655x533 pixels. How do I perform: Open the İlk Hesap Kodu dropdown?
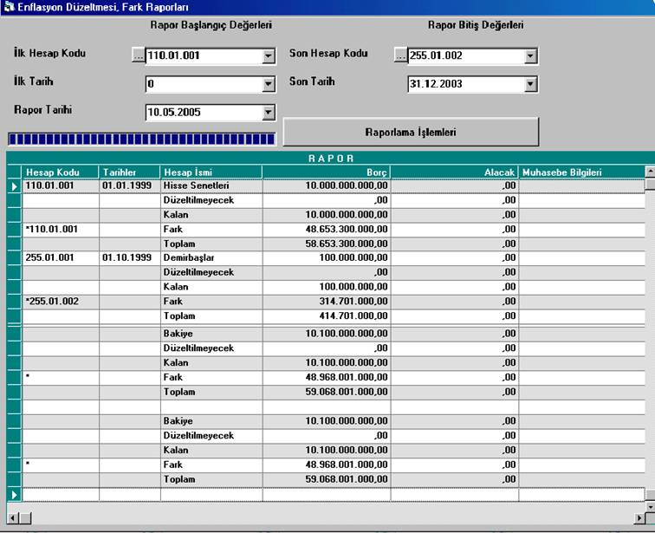[x=268, y=57]
